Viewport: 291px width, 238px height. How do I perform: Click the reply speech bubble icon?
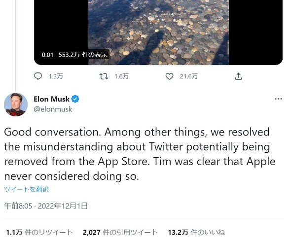(38, 76)
